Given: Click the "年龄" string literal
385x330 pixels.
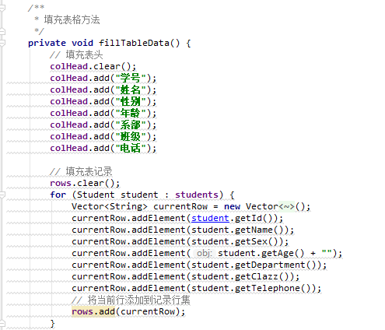Looking at the screenshot, I should 131,113.
